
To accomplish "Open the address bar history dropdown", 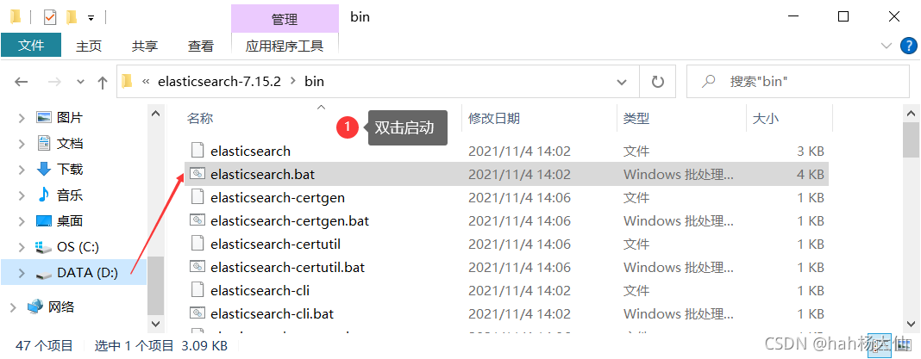I will tap(622, 82).
